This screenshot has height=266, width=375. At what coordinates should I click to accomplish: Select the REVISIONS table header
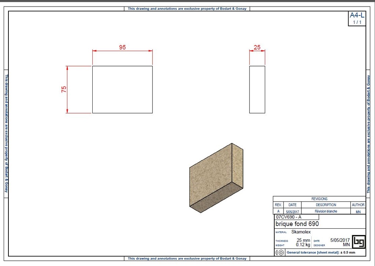320,198
